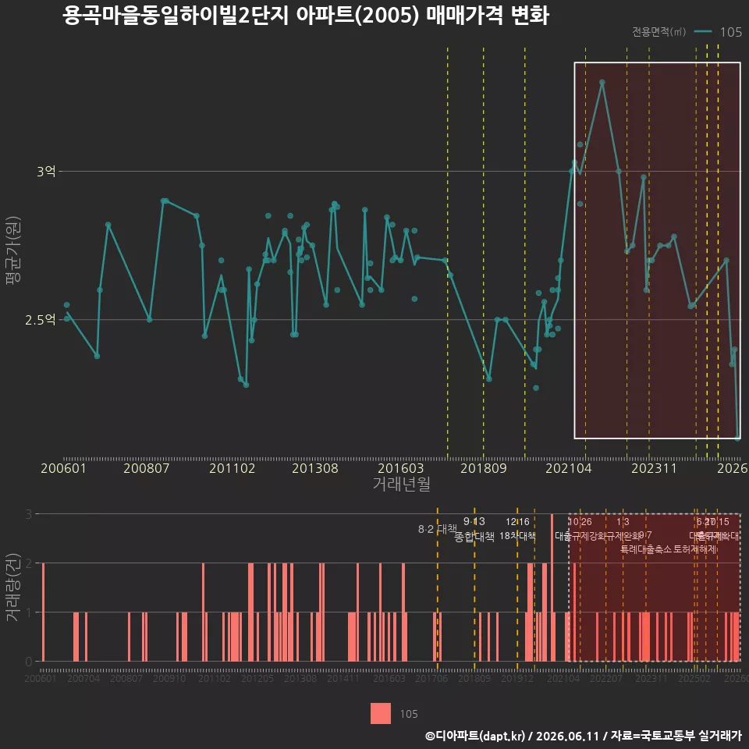The height and width of the screenshot is (749, 749).
Task: Click the salmon 105 legend swatch
Action: 380,713
